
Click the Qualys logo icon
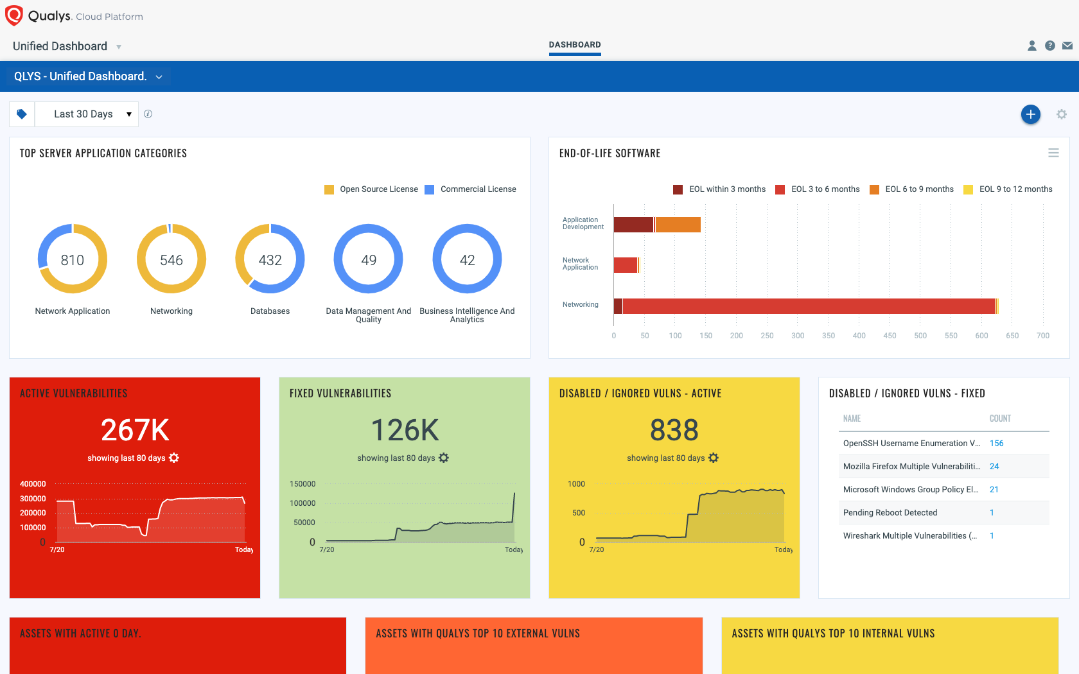tap(14, 14)
